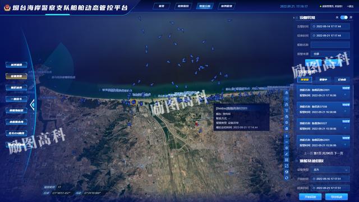Click the start playback button at bottom right
The height and width of the screenshot is (202, 359).
(x=310, y=197)
